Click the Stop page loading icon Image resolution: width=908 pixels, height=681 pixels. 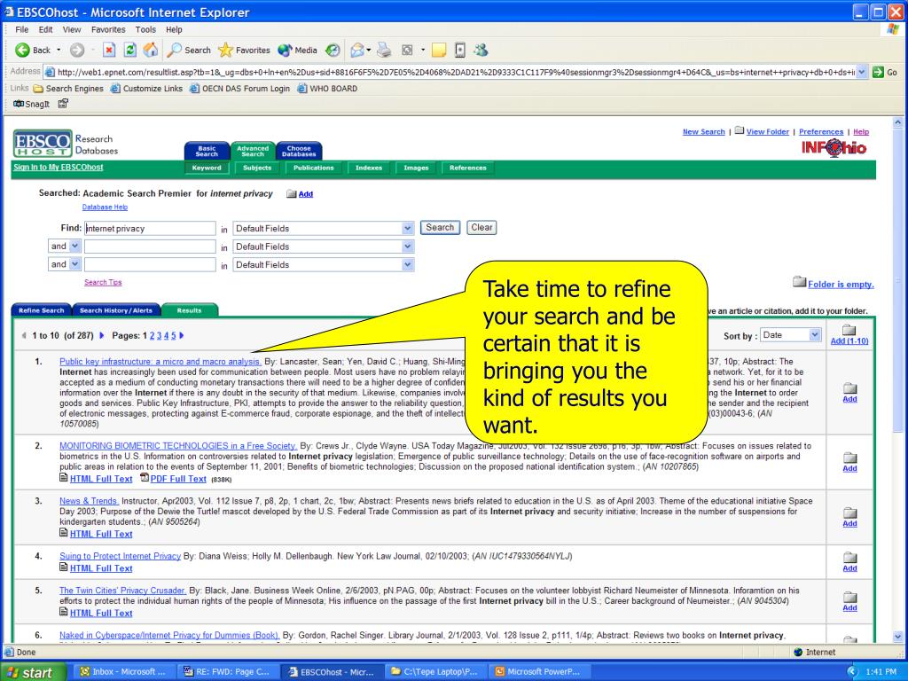tap(109, 51)
